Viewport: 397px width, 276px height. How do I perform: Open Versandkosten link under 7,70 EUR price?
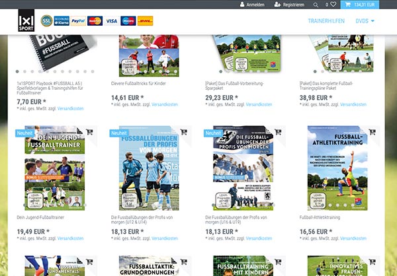pyautogui.click(x=70, y=108)
